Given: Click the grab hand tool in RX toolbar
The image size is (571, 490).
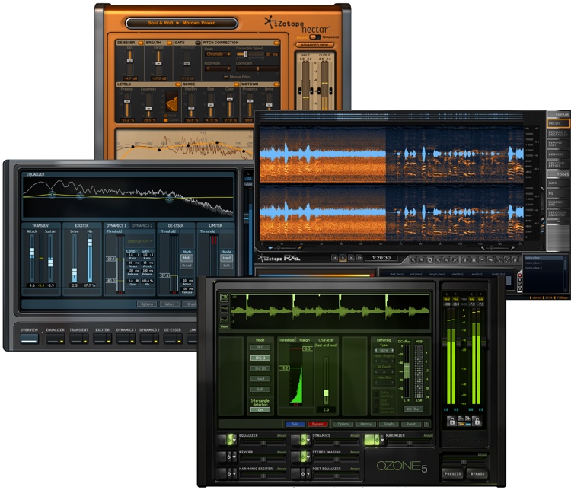Looking at the screenshot, I should (x=515, y=260).
